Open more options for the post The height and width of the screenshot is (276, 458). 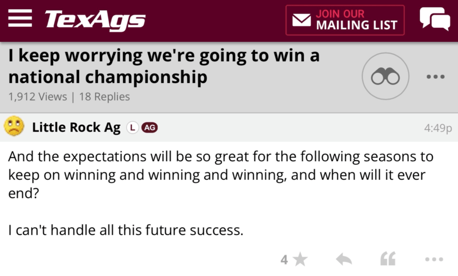click(434, 259)
